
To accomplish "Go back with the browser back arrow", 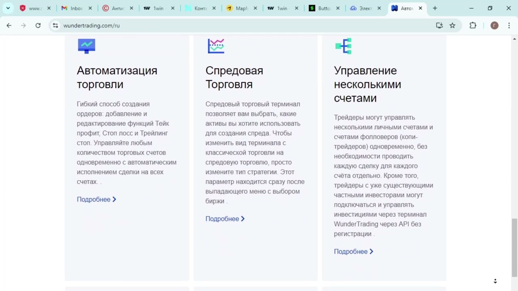I will [9, 25].
